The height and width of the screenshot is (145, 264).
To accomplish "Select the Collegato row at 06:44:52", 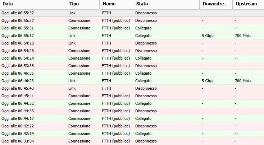I will click(132, 103).
